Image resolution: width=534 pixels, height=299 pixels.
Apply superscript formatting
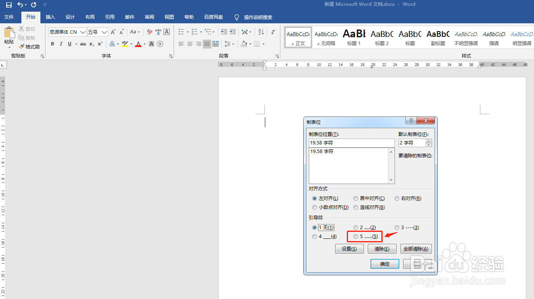100,44
